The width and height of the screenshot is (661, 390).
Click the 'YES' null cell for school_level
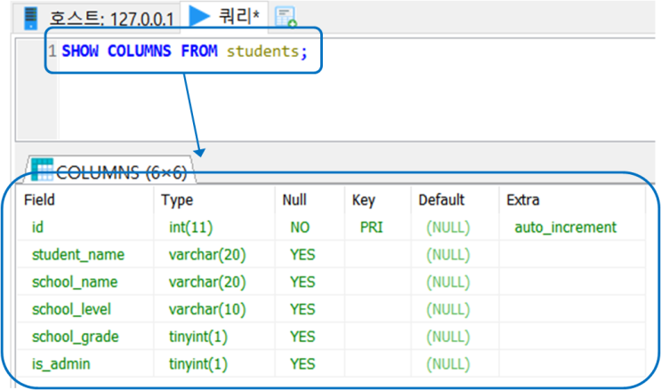pyautogui.click(x=310, y=309)
